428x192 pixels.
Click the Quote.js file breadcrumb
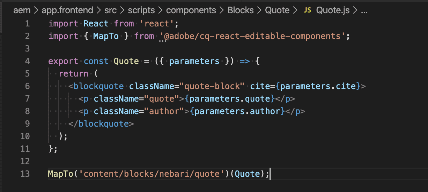tap(333, 10)
